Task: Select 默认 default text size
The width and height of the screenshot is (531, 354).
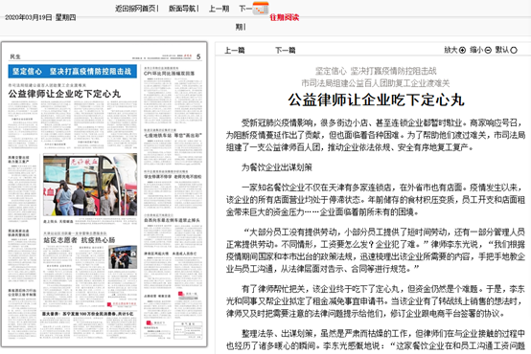Action: (x=502, y=50)
